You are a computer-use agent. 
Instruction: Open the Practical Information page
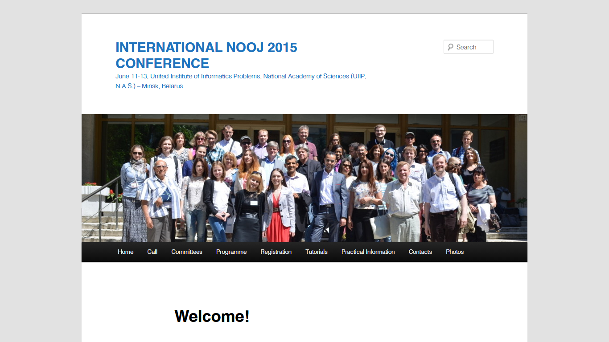[368, 252]
